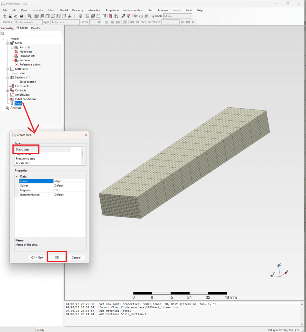Click the Constraints tree icon
306x332 pixels.
coord(12,86)
